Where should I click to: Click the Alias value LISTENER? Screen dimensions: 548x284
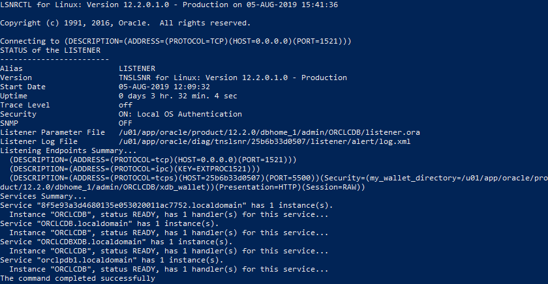click(x=137, y=68)
